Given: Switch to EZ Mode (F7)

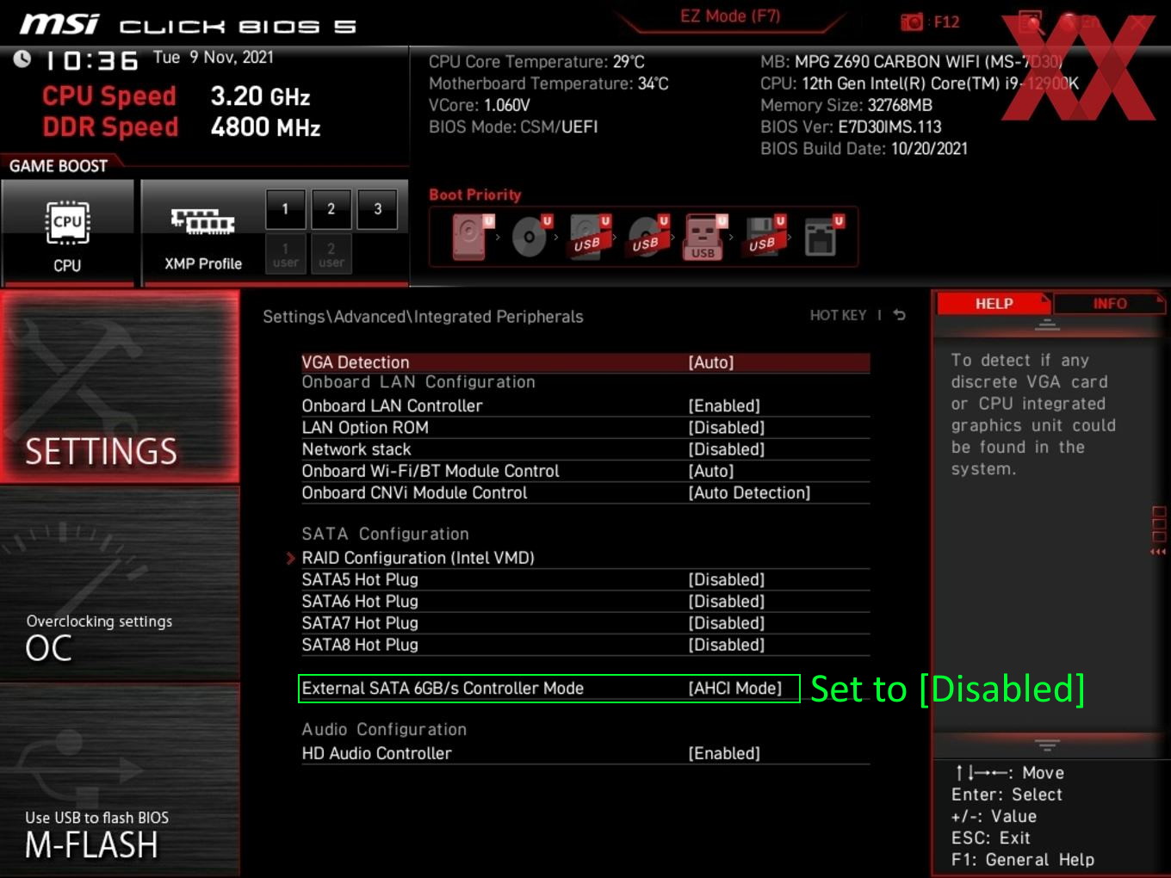Looking at the screenshot, I should 730,16.
